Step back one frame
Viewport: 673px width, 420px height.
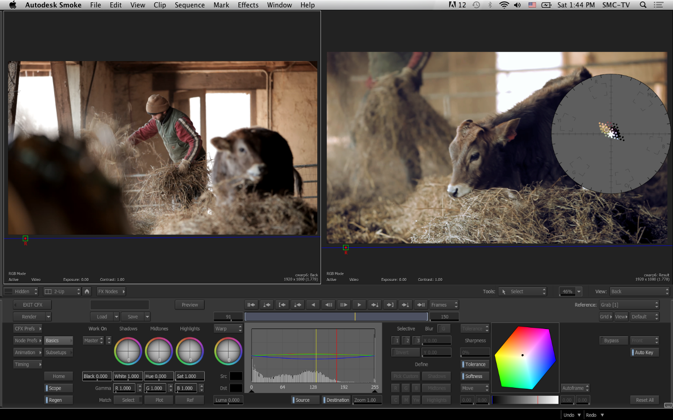329,305
